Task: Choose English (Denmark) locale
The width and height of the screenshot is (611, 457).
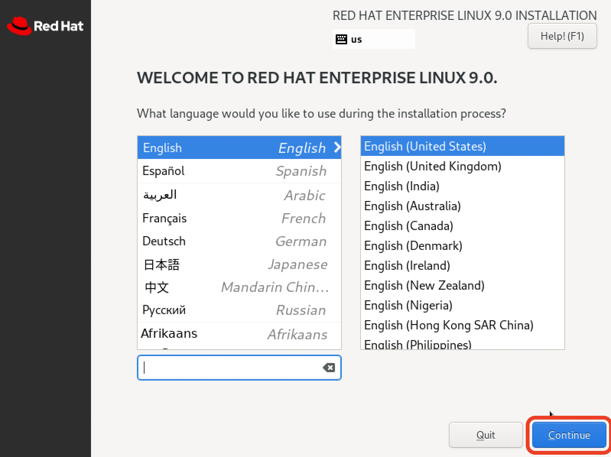Action: [462, 246]
